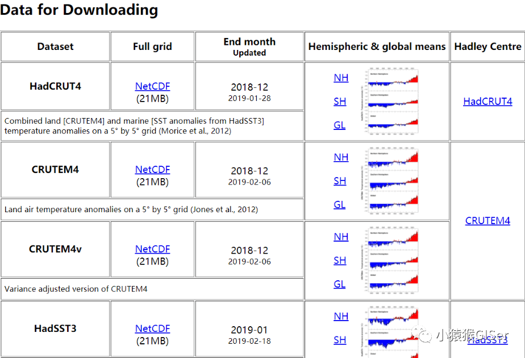Viewport: 525px width, 358px height.
Task: Open the GL means link for CRUTEM4v
Action: (340, 284)
